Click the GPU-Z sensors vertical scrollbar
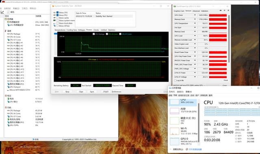 (x=229, y=39)
